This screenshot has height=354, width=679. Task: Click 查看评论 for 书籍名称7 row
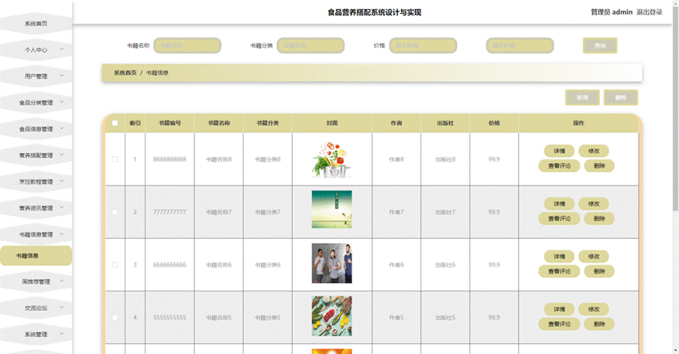click(x=559, y=219)
